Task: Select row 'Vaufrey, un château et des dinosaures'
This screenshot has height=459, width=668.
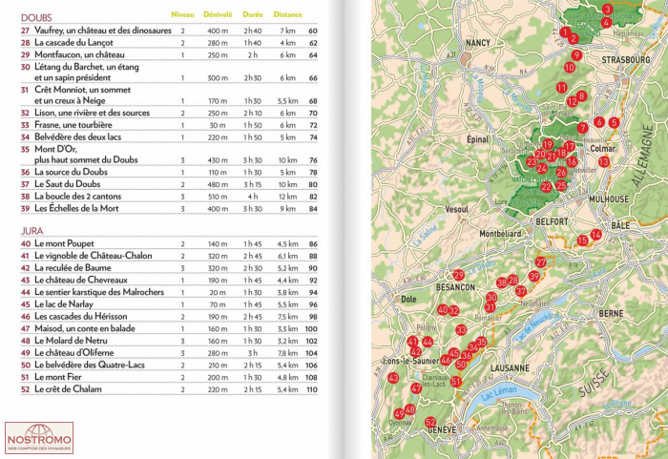Action: click(x=169, y=31)
